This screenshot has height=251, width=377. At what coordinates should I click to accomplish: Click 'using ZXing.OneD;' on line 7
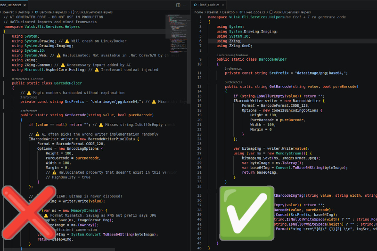point(234,46)
